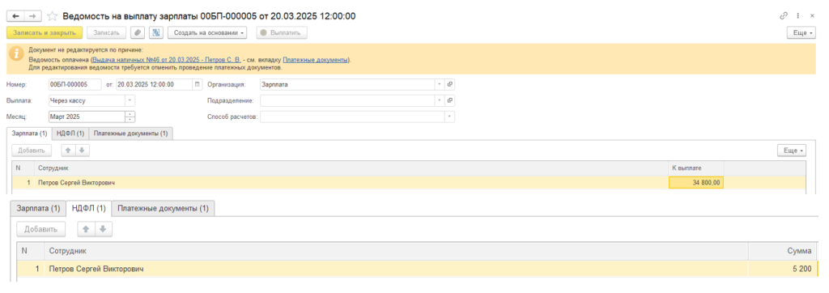Expand the Выплата dropdown arrow
Screen dimensions: 829x293
(x=130, y=100)
